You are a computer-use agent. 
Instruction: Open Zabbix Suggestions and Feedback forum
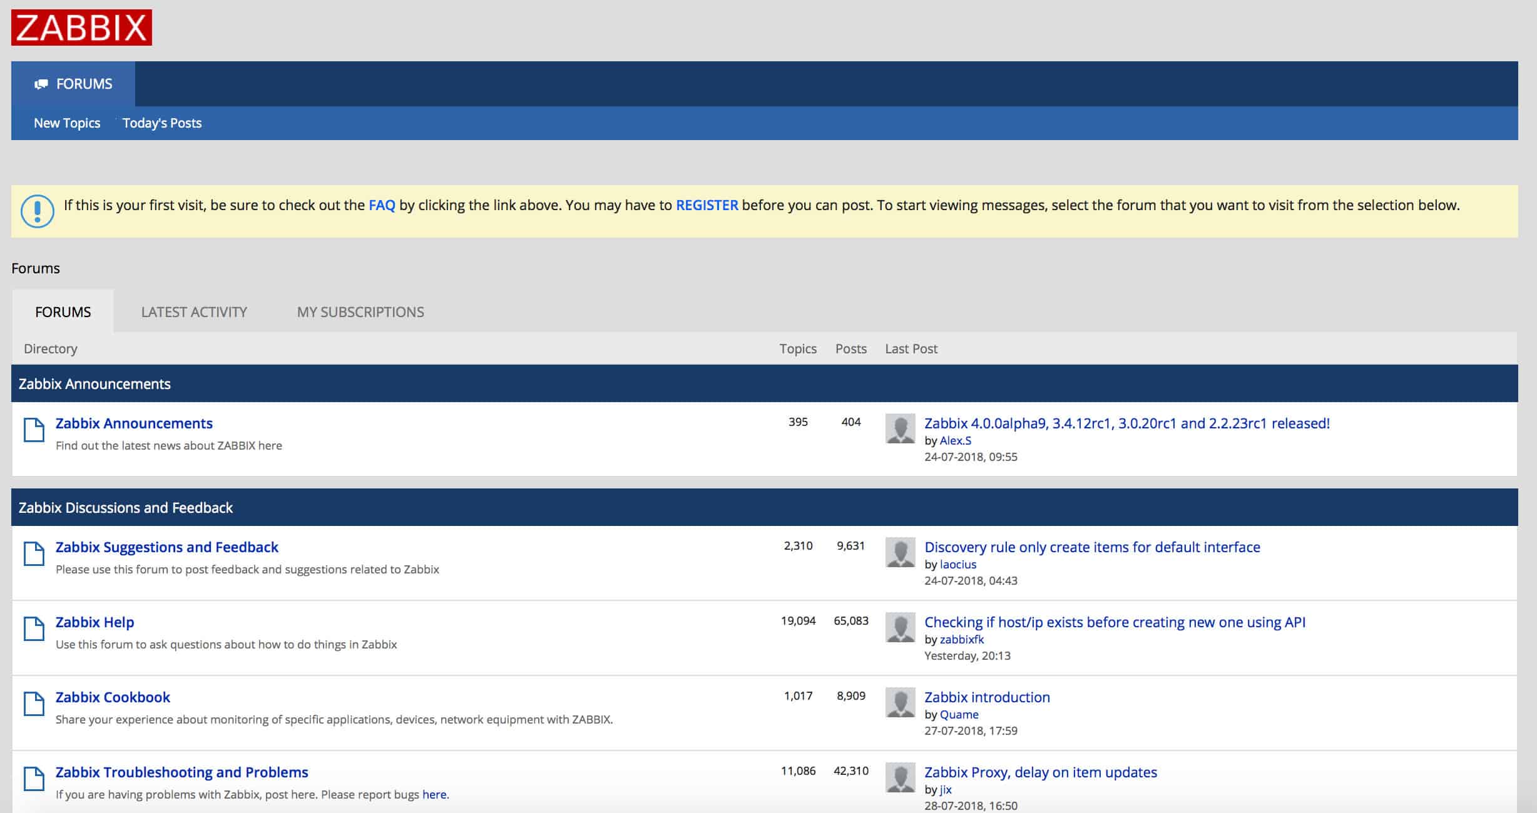pos(167,547)
